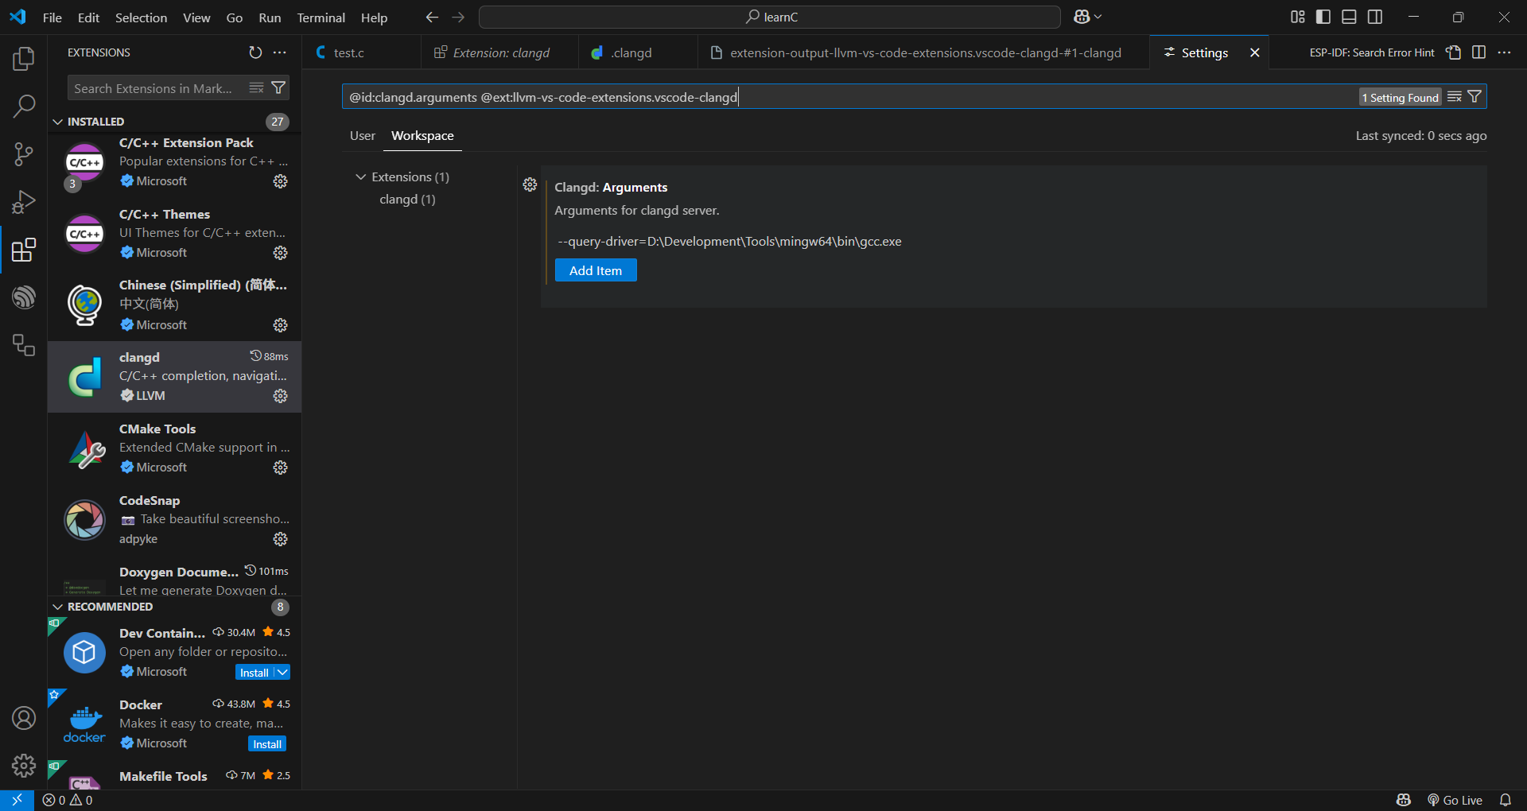Open the Accounts icon in activity bar

tap(24, 718)
